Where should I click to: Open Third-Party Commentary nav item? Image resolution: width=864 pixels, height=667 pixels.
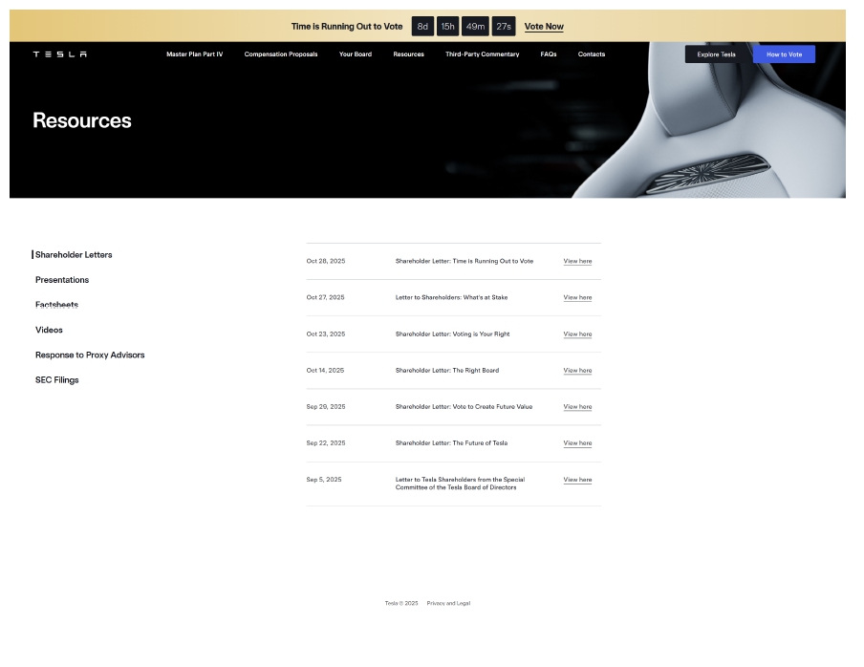pos(482,54)
